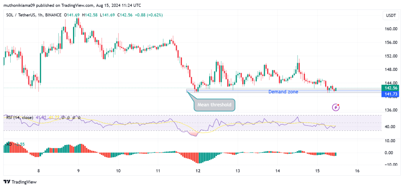Click date label 15 on time axis
The image size is (404, 188).
pos(317,171)
